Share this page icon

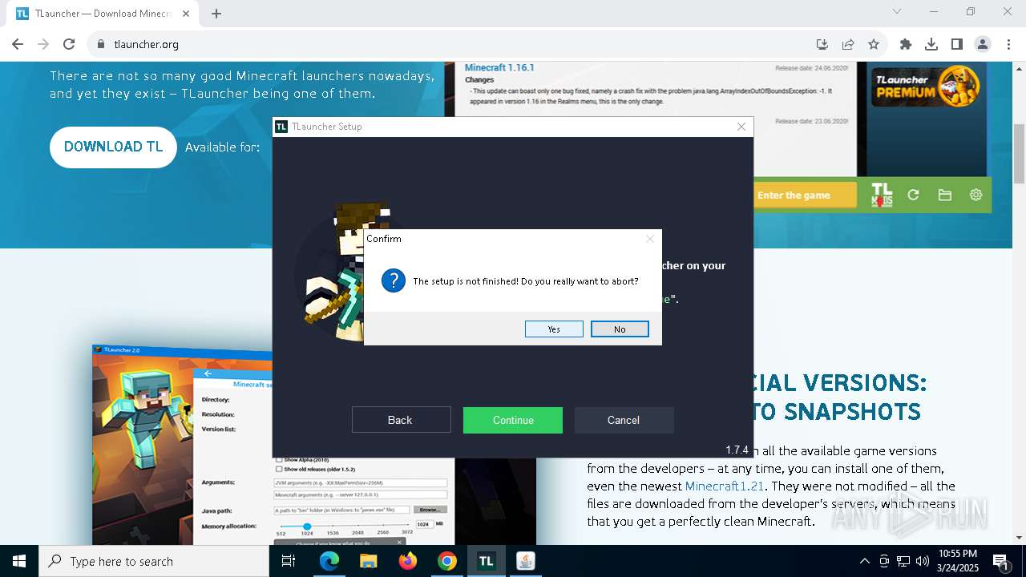coord(848,44)
